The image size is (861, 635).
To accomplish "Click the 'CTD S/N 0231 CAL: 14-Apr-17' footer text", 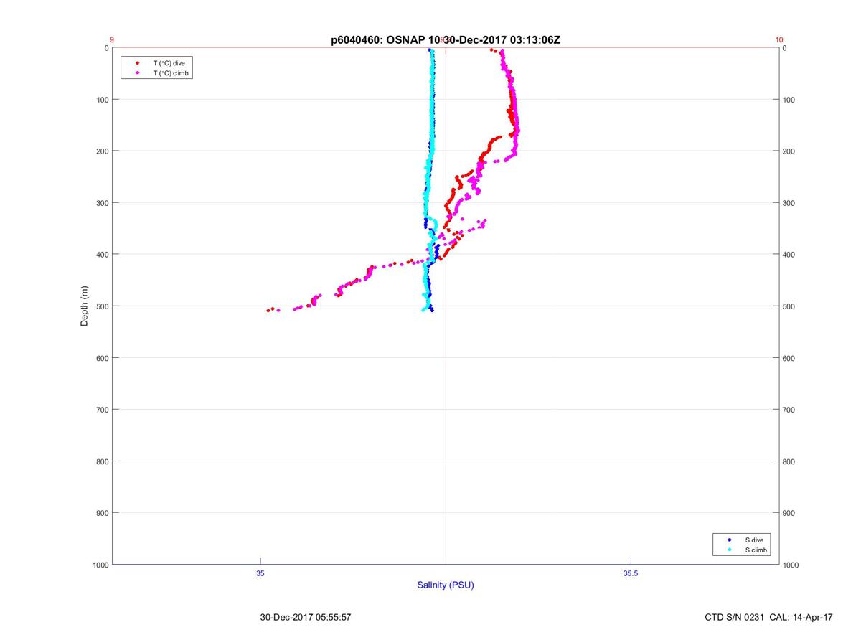I will 769,617.
